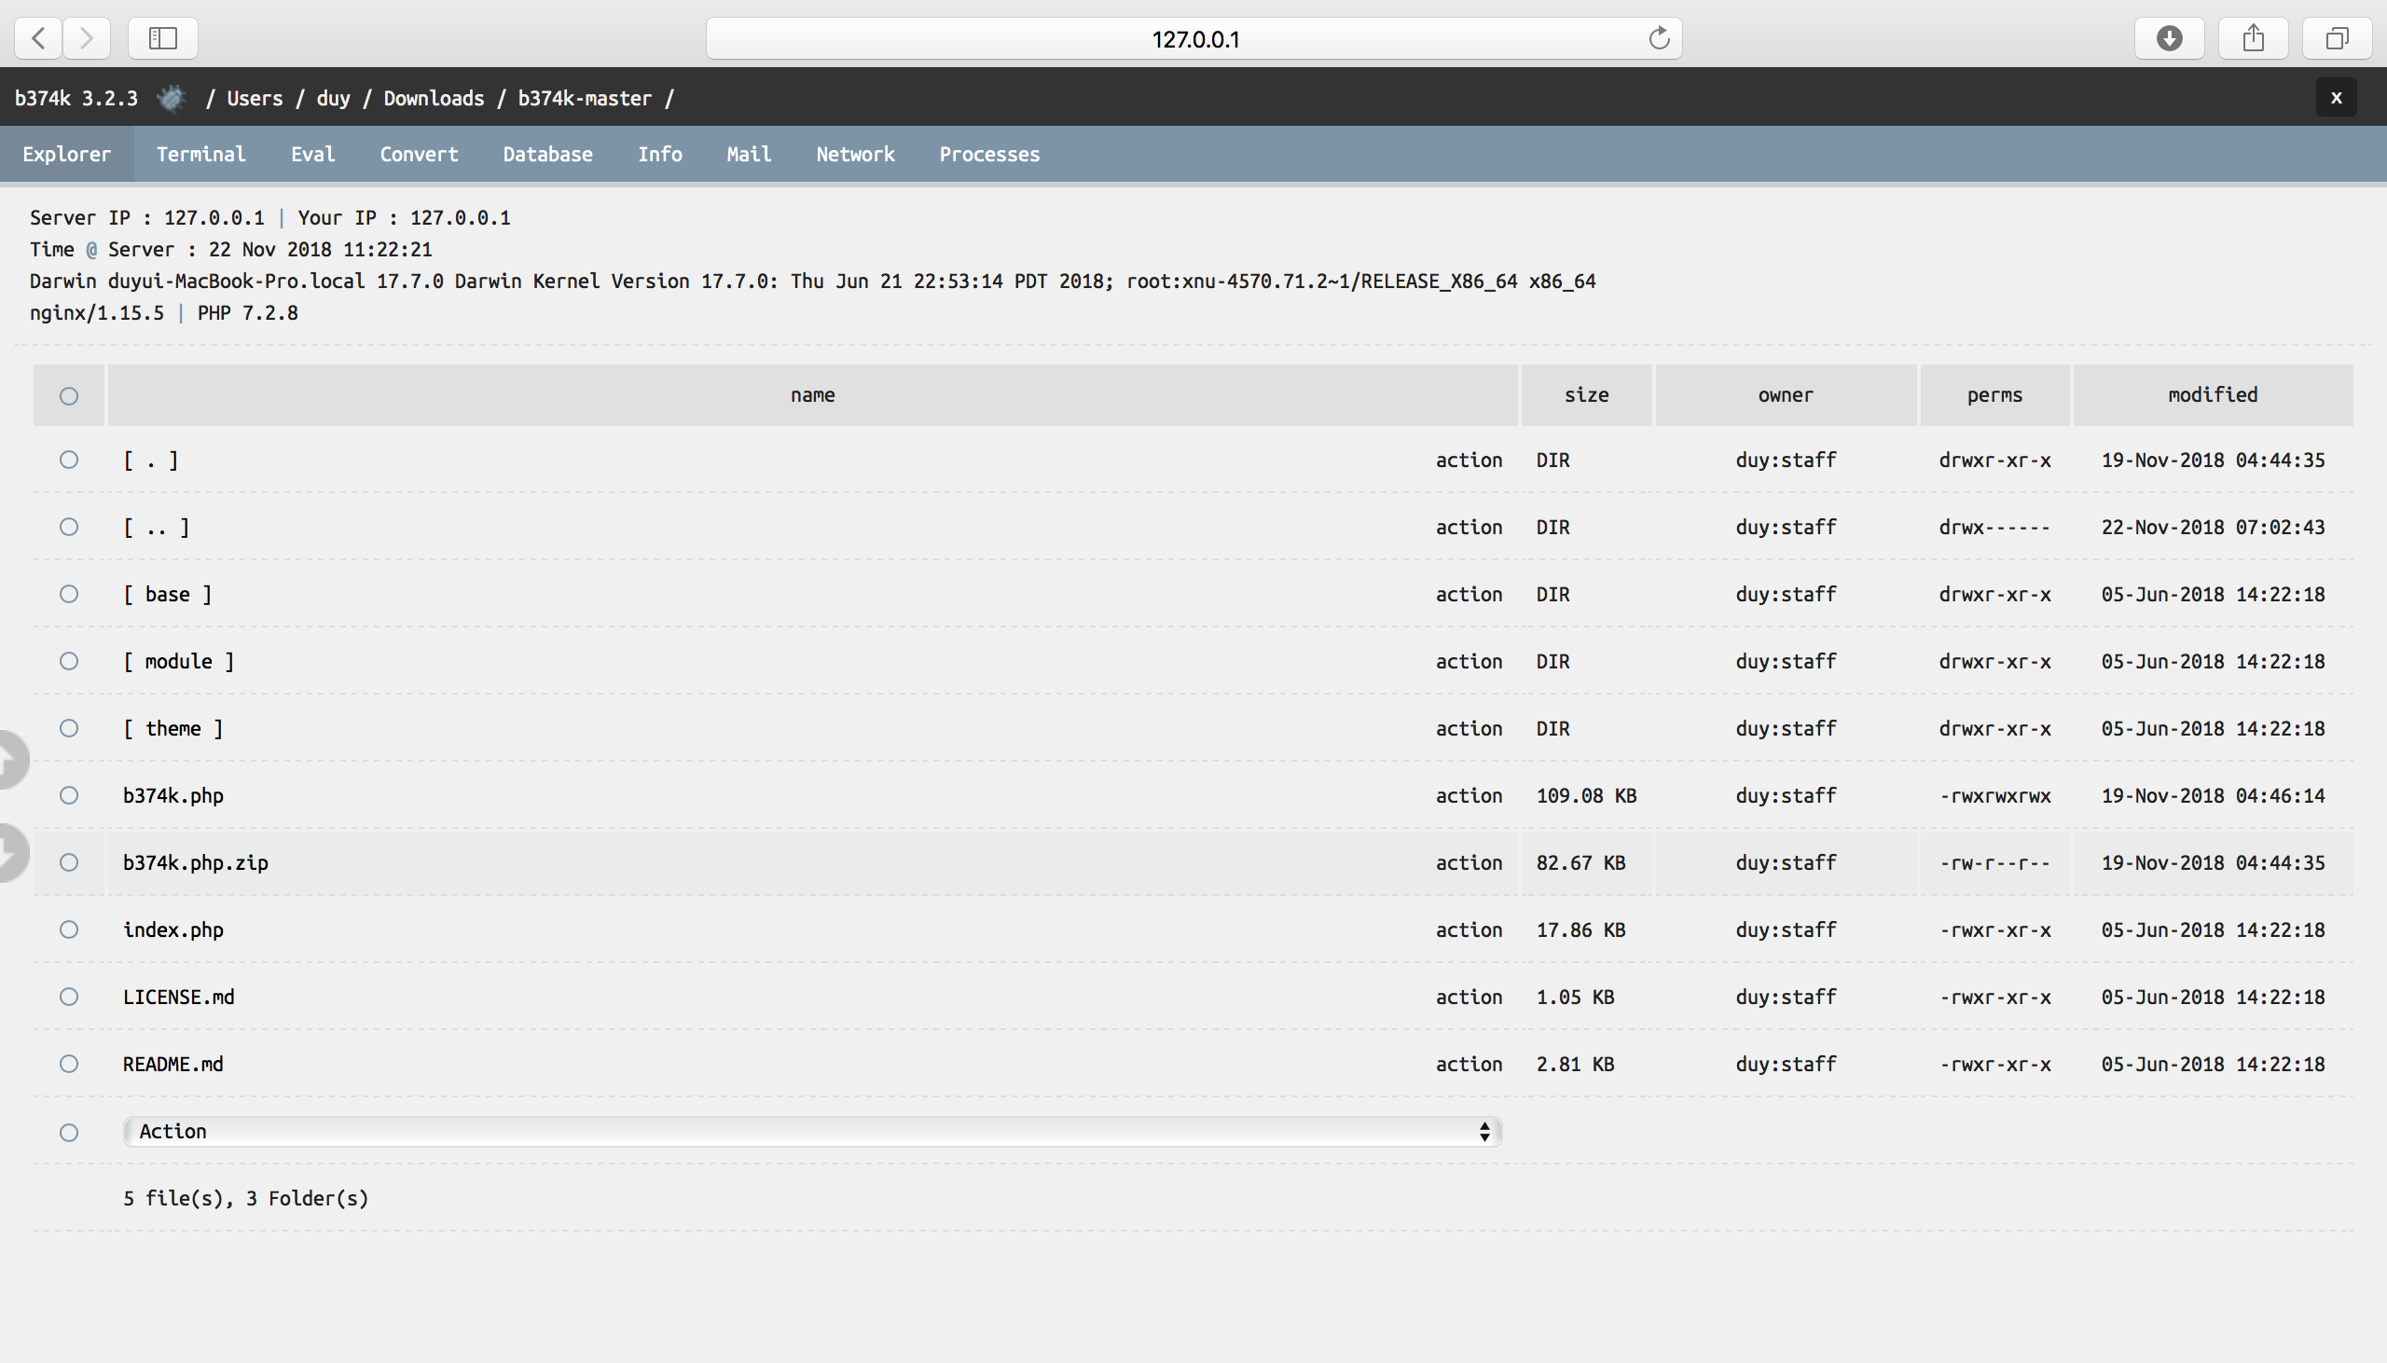Select the index.php checkbox
This screenshot has height=1363, width=2387.
68,929
